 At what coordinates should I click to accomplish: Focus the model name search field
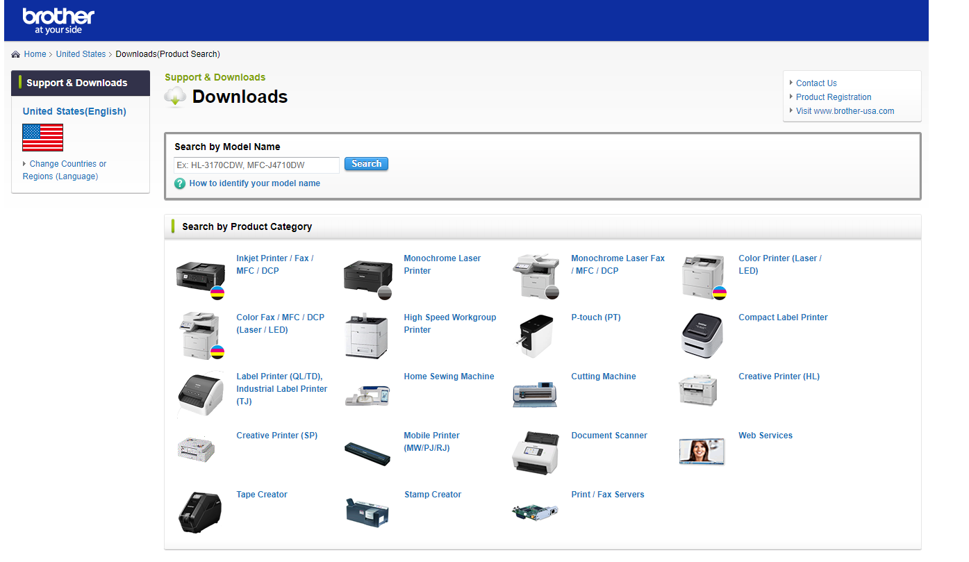click(256, 165)
